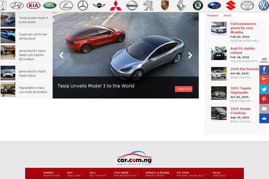Click the 'Tesla Unveils Model 3 to the World' caption
The height and width of the screenshot is (179, 269).
pyautogui.click(x=96, y=86)
